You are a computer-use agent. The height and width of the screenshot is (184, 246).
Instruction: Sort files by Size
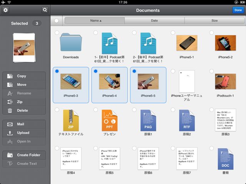point(214,21)
